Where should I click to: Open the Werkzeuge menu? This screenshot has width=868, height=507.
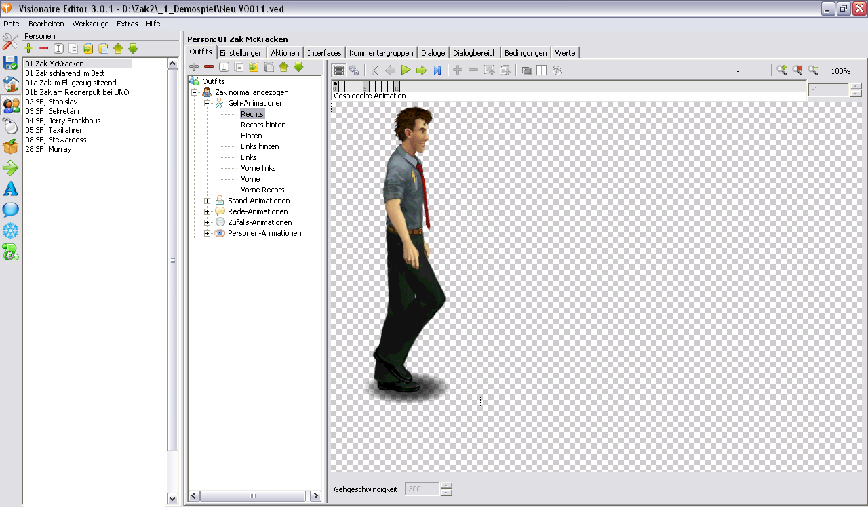pos(91,24)
